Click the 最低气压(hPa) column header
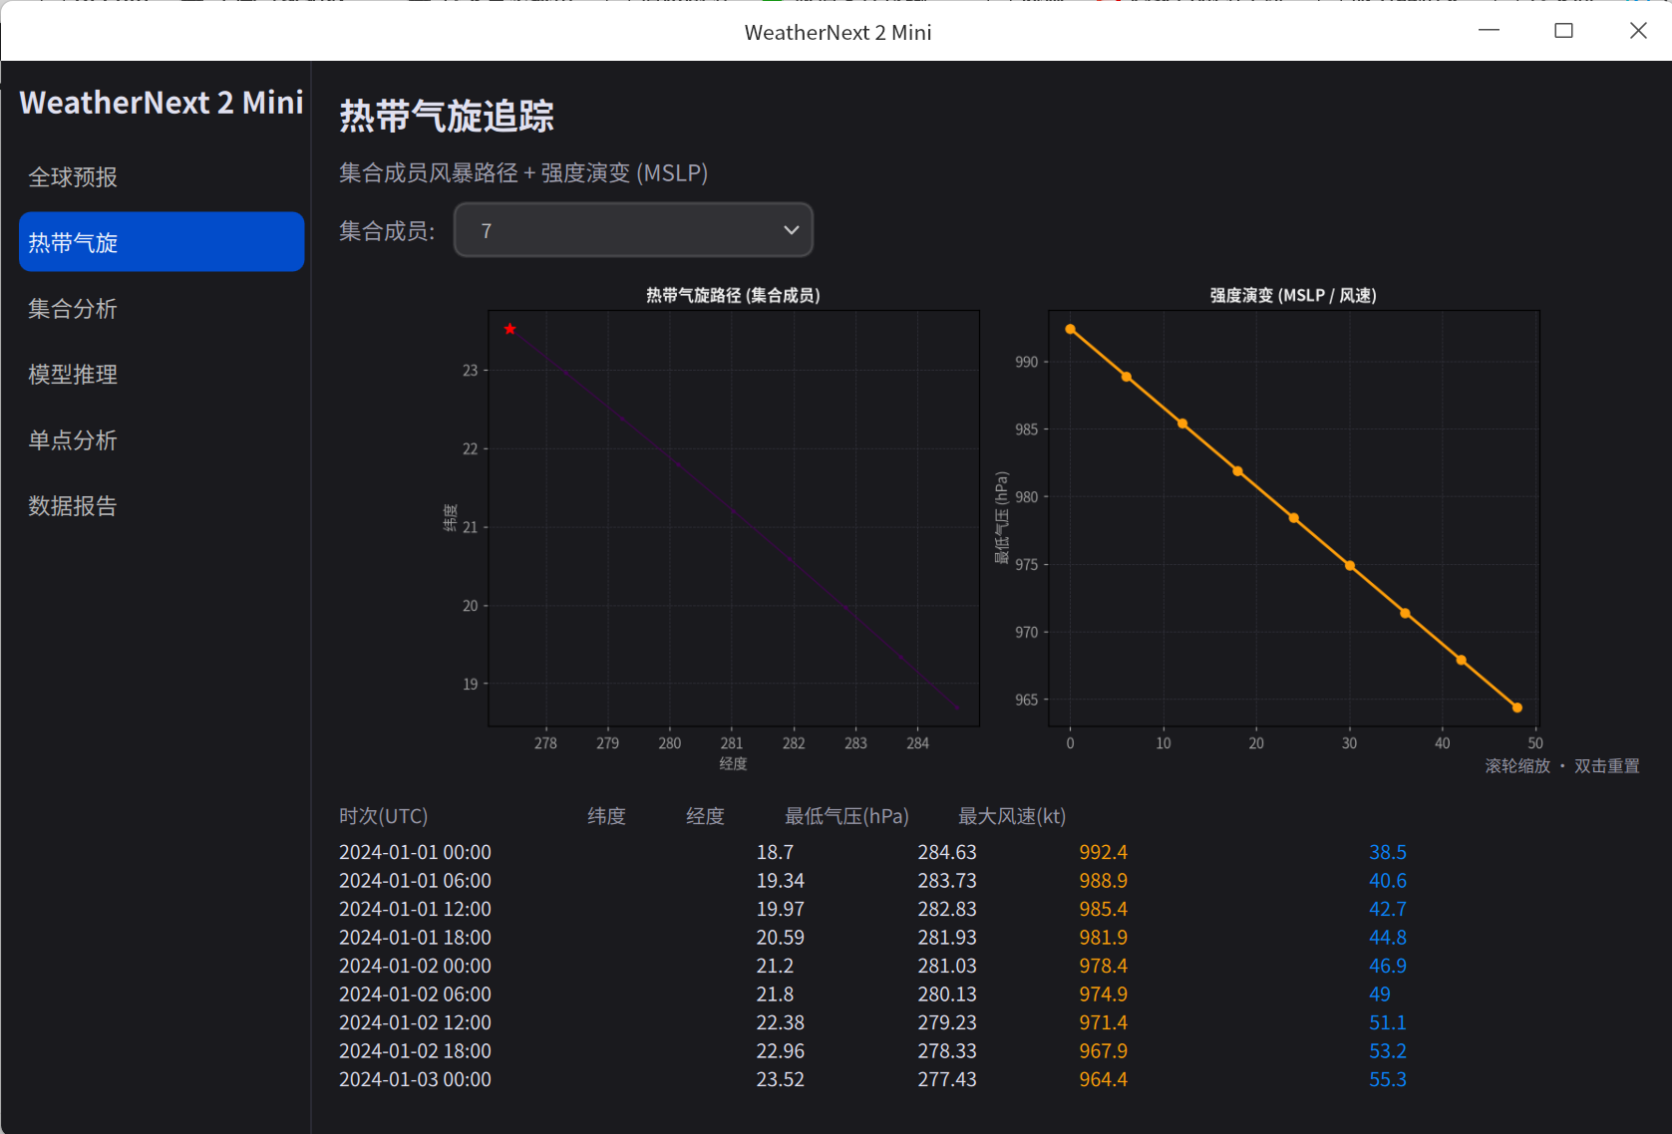Screen dimensions: 1672x1134 (x=846, y=816)
